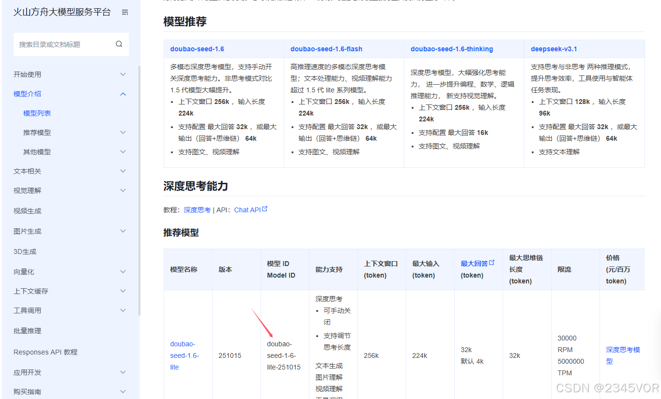Open 视频生成 in the sidebar
661x399 pixels.
pyautogui.click(x=28, y=211)
